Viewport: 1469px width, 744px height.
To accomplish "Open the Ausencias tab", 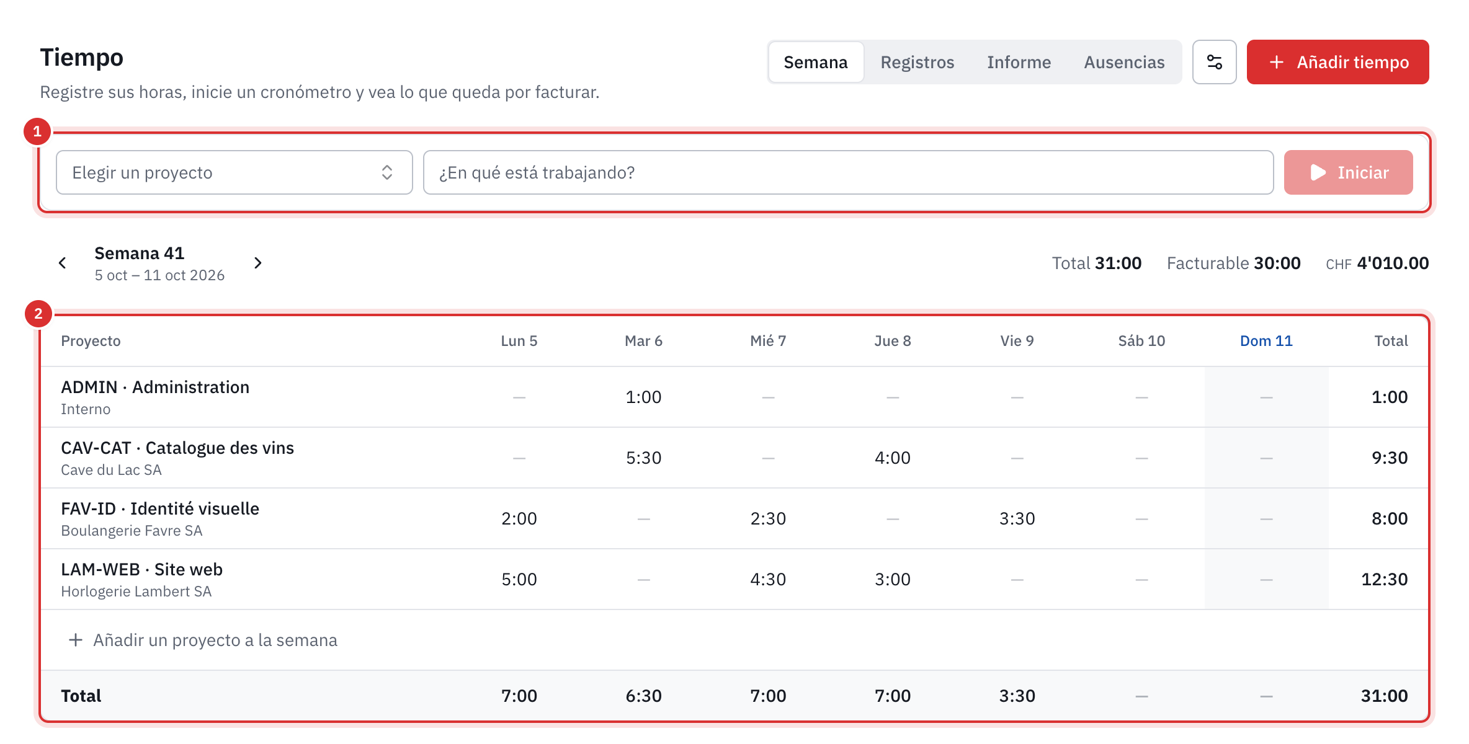I will 1124,62.
